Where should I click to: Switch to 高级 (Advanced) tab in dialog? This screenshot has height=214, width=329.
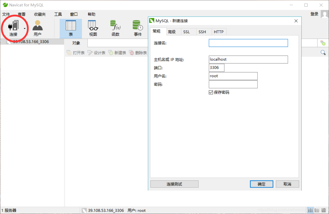point(172,32)
